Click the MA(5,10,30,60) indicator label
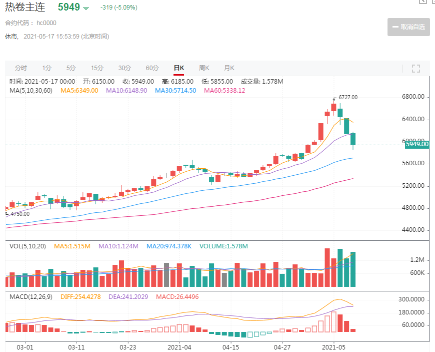Image resolution: width=435 pixels, height=352 pixels. tap(31, 91)
